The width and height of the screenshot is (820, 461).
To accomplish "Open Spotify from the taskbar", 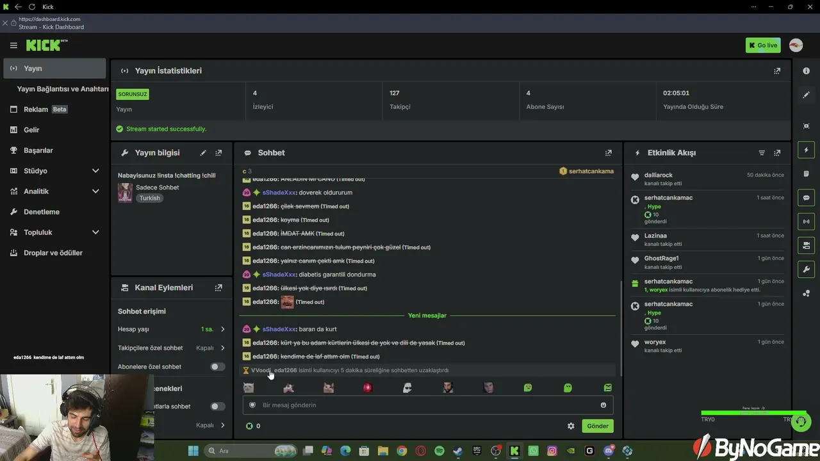I will click(x=439, y=451).
